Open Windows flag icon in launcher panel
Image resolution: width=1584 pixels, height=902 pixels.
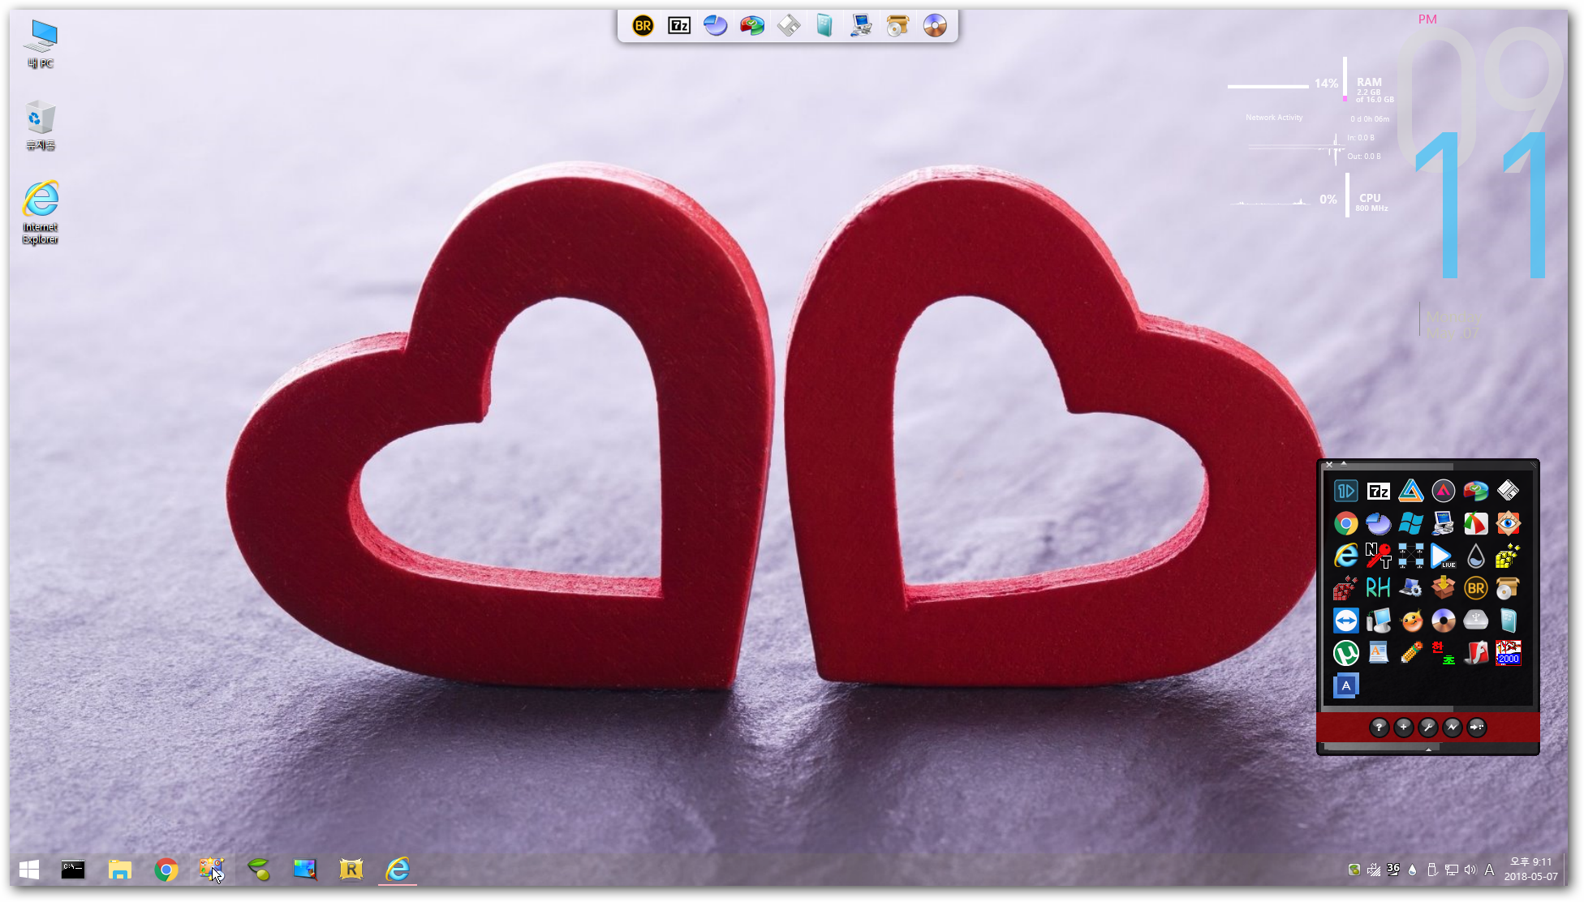pos(1411,524)
